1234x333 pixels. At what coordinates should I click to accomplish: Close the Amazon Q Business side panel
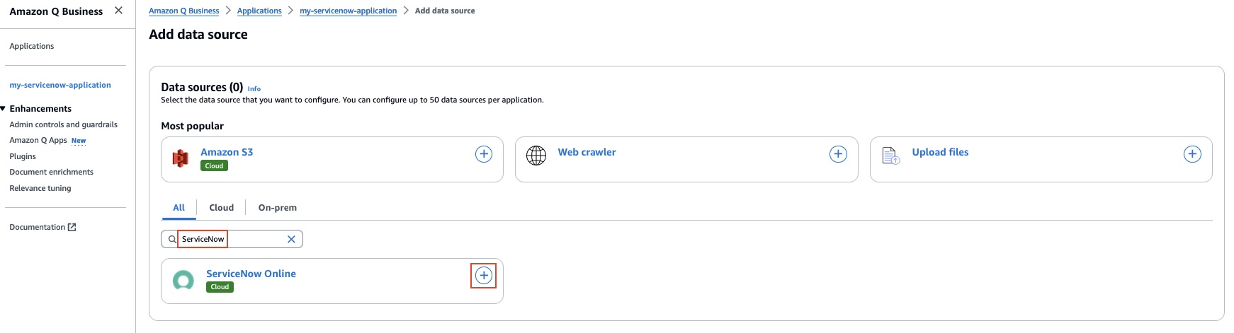tap(118, 11)
